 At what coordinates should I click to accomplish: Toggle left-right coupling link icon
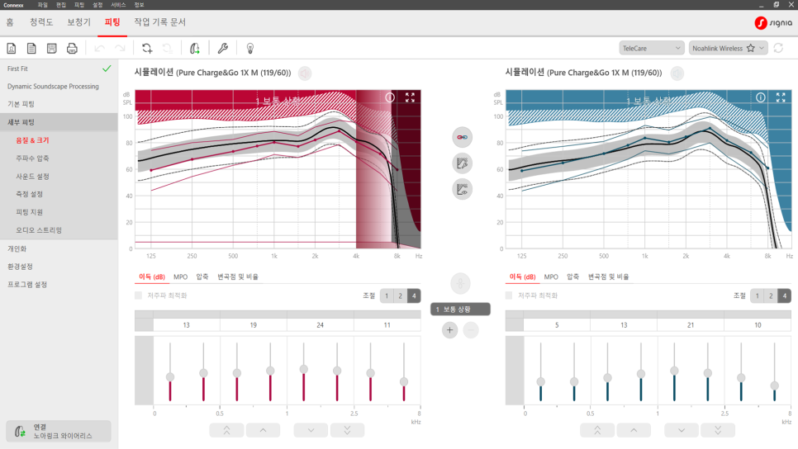click(462, 137)
